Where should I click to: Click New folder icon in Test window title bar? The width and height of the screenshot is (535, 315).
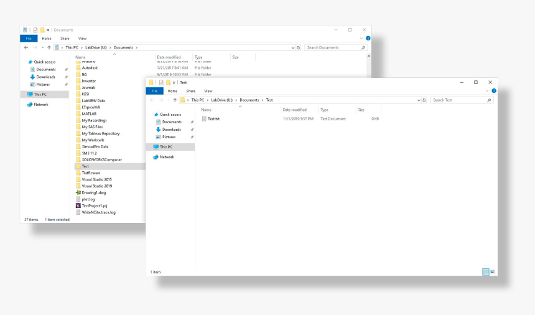point(168,83)
